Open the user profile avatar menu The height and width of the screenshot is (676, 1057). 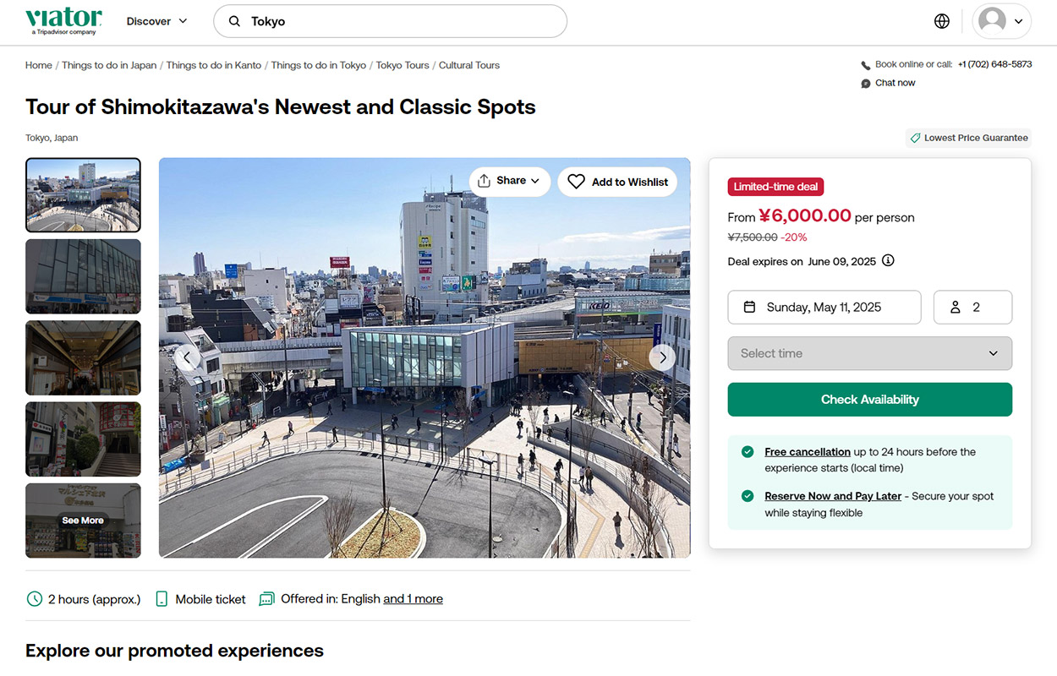point(1001,21)
